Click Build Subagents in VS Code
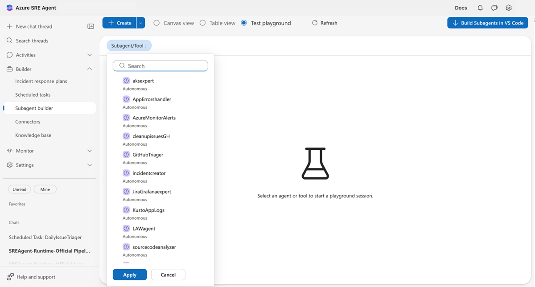This screenshot has width=535, height=287. (x=487, y=23)
